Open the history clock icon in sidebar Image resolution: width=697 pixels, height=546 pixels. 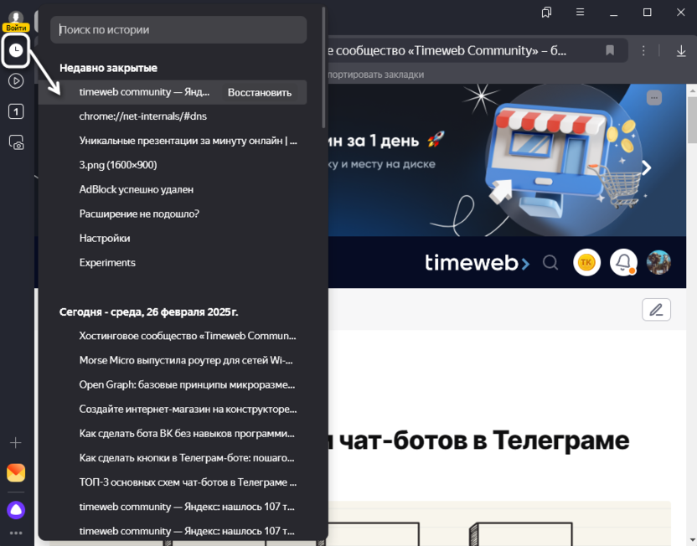coord(16,50)
